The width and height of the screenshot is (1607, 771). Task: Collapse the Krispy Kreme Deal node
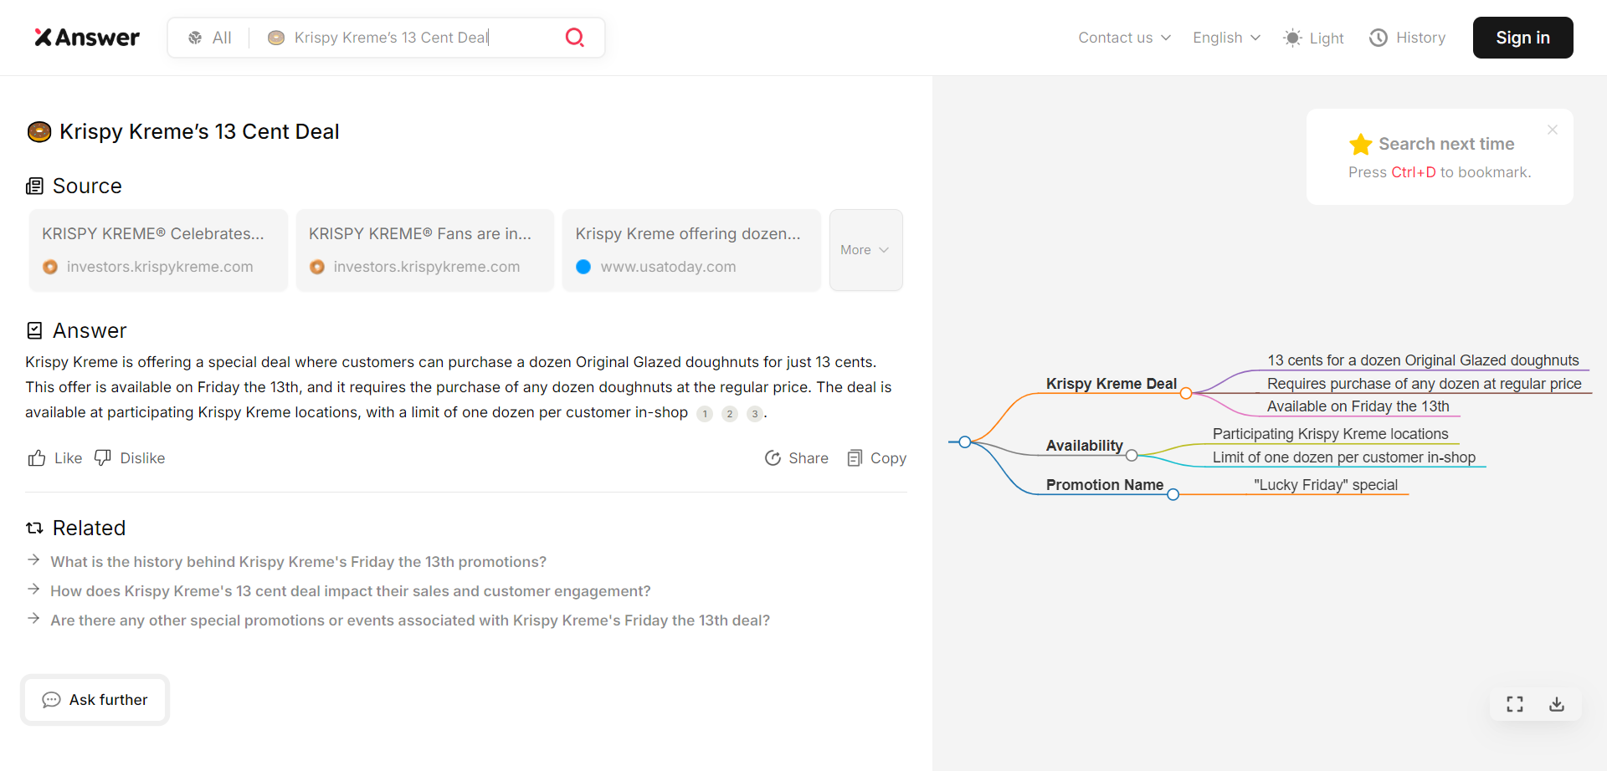(x=1186, y=393)
